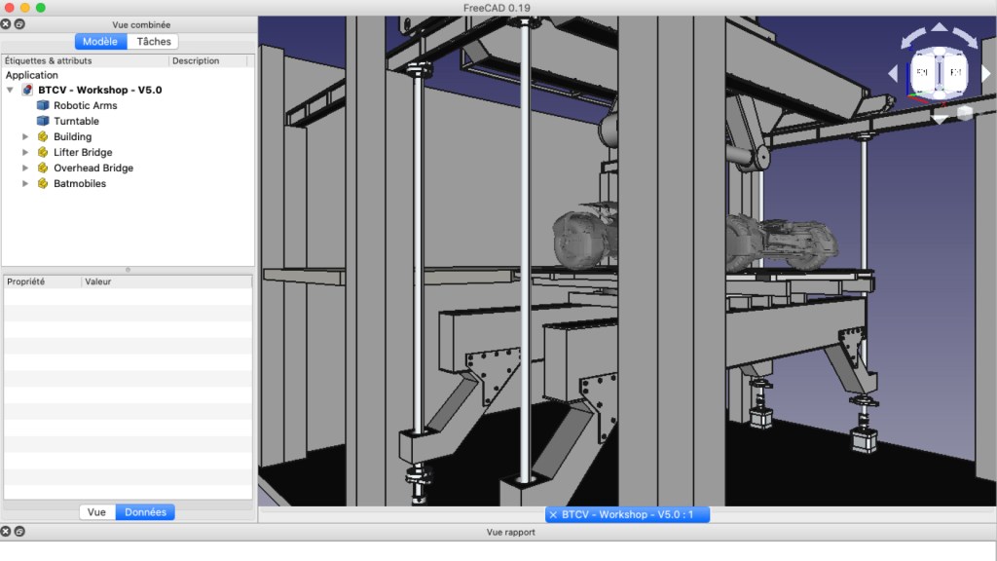Click the navigation cube's down arrow
Image resolution: width=997 pixels, height=561 pixels.
939,119
